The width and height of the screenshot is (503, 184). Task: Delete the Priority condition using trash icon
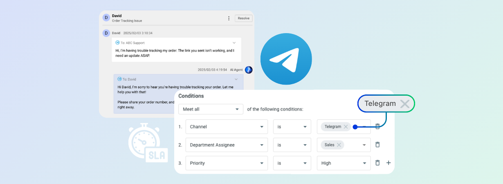pos(377,163)
